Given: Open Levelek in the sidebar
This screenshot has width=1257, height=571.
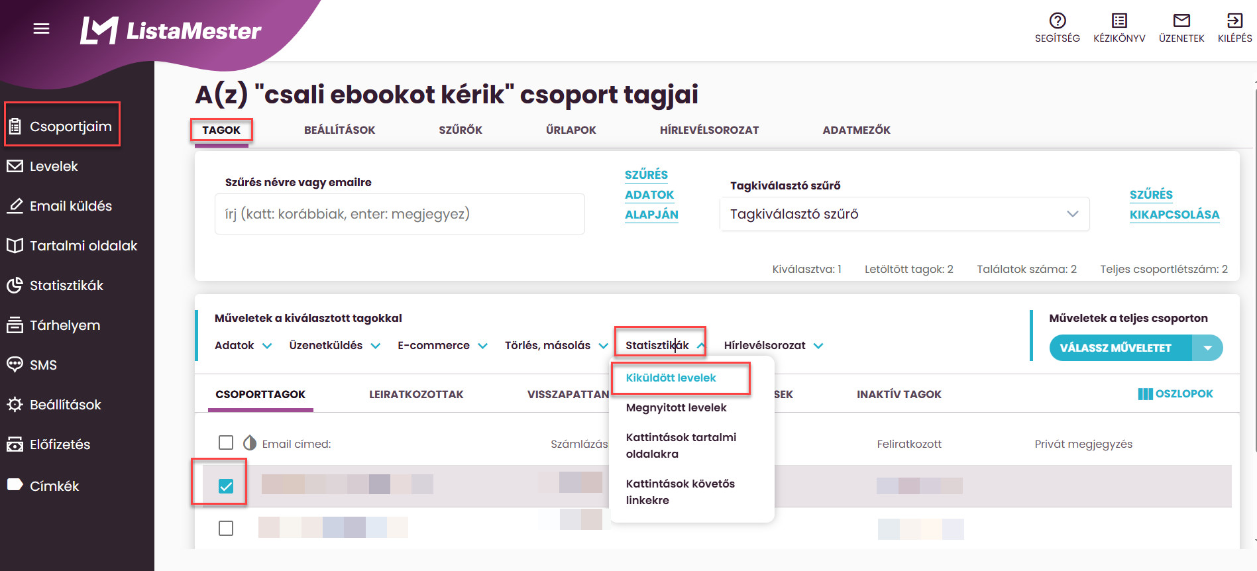Looking at the screenshot, I should coord(54,166).
